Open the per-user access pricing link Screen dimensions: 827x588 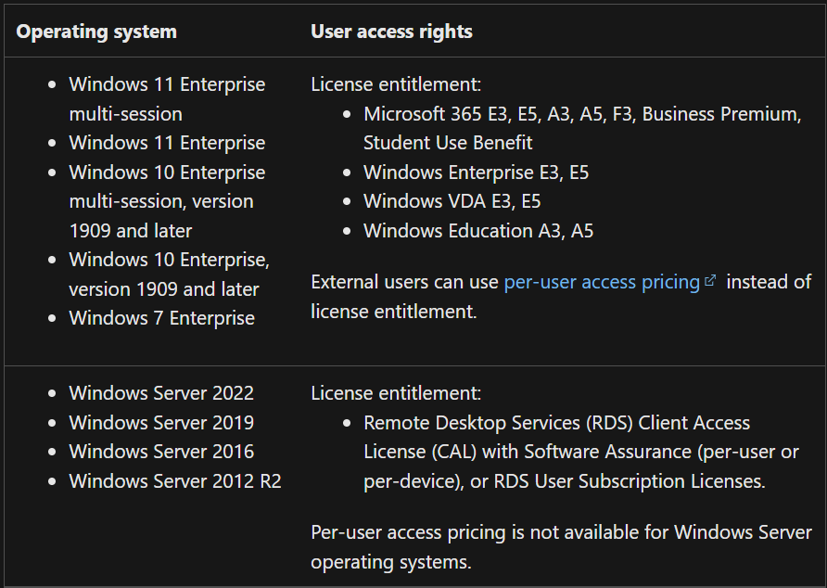point(602,282)
